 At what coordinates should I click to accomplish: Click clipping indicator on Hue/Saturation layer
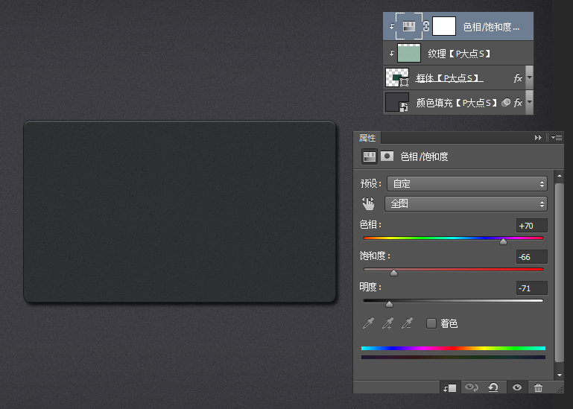(x=392, y=26)
